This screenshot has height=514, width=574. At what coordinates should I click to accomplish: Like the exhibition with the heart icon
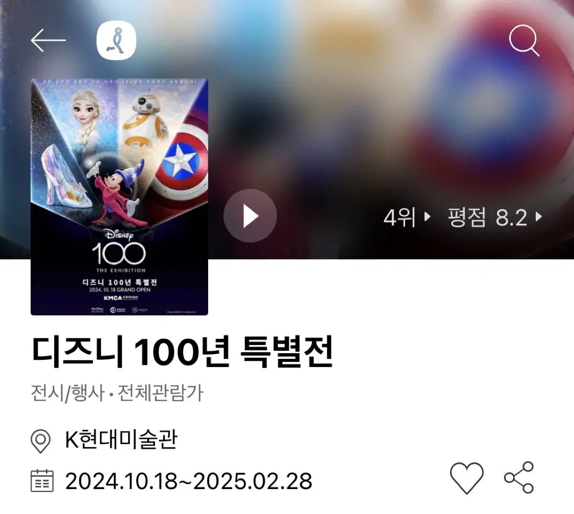[466, 478]
